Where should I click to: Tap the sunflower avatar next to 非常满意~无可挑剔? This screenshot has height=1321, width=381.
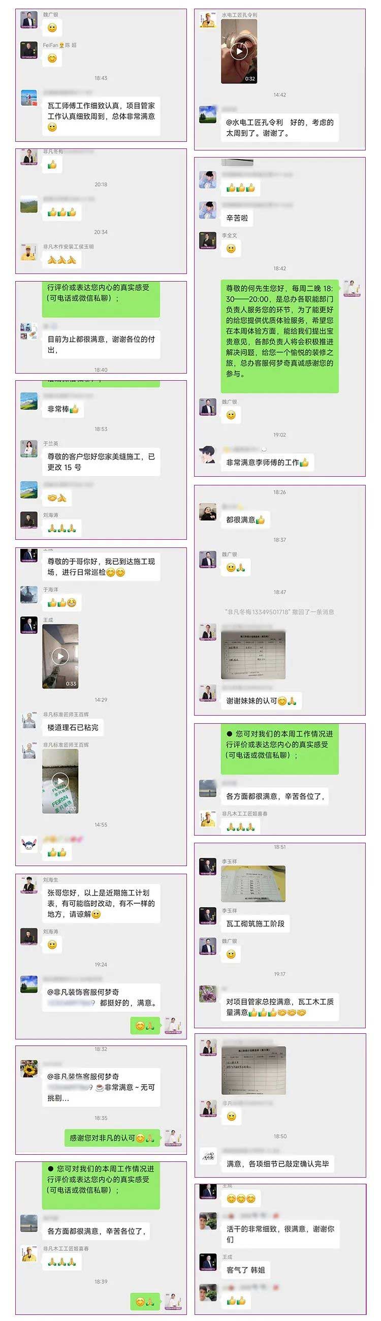pos(29,1069)
